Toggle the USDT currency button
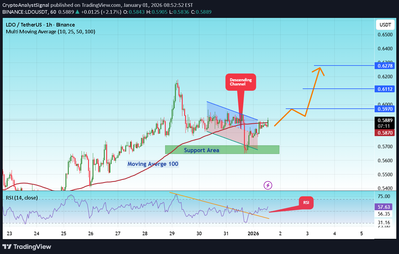The width and height of the screenshot is (399, 254). pyautogui.click(x=385, y=25)
